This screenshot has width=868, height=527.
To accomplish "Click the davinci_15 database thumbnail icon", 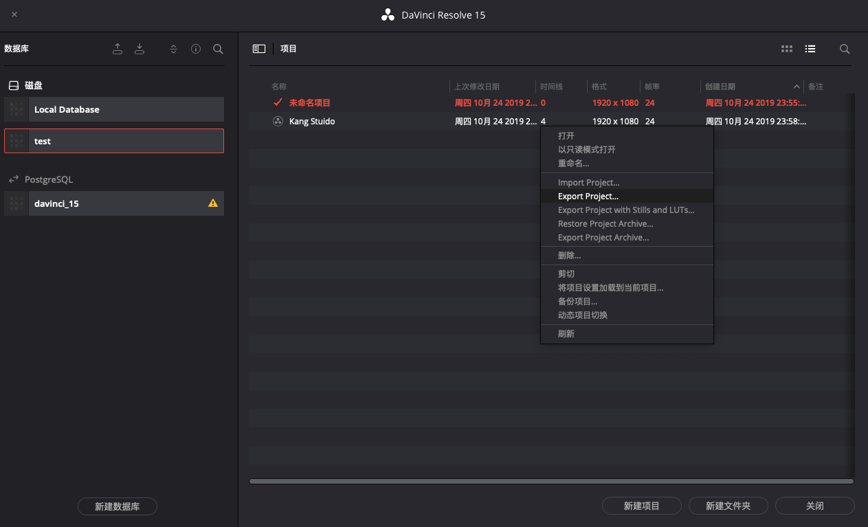I will click(16, 203).
